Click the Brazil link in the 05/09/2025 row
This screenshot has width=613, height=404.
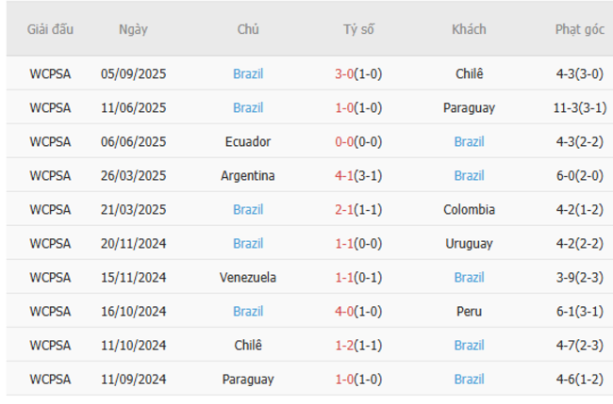(248, 73)
